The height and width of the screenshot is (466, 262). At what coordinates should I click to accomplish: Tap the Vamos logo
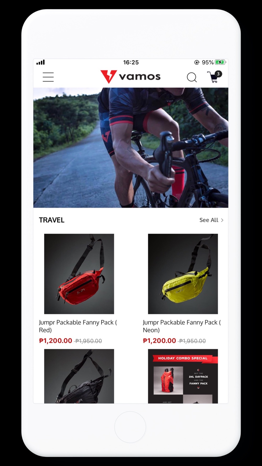pyautogui.click(x=130, y=77)
